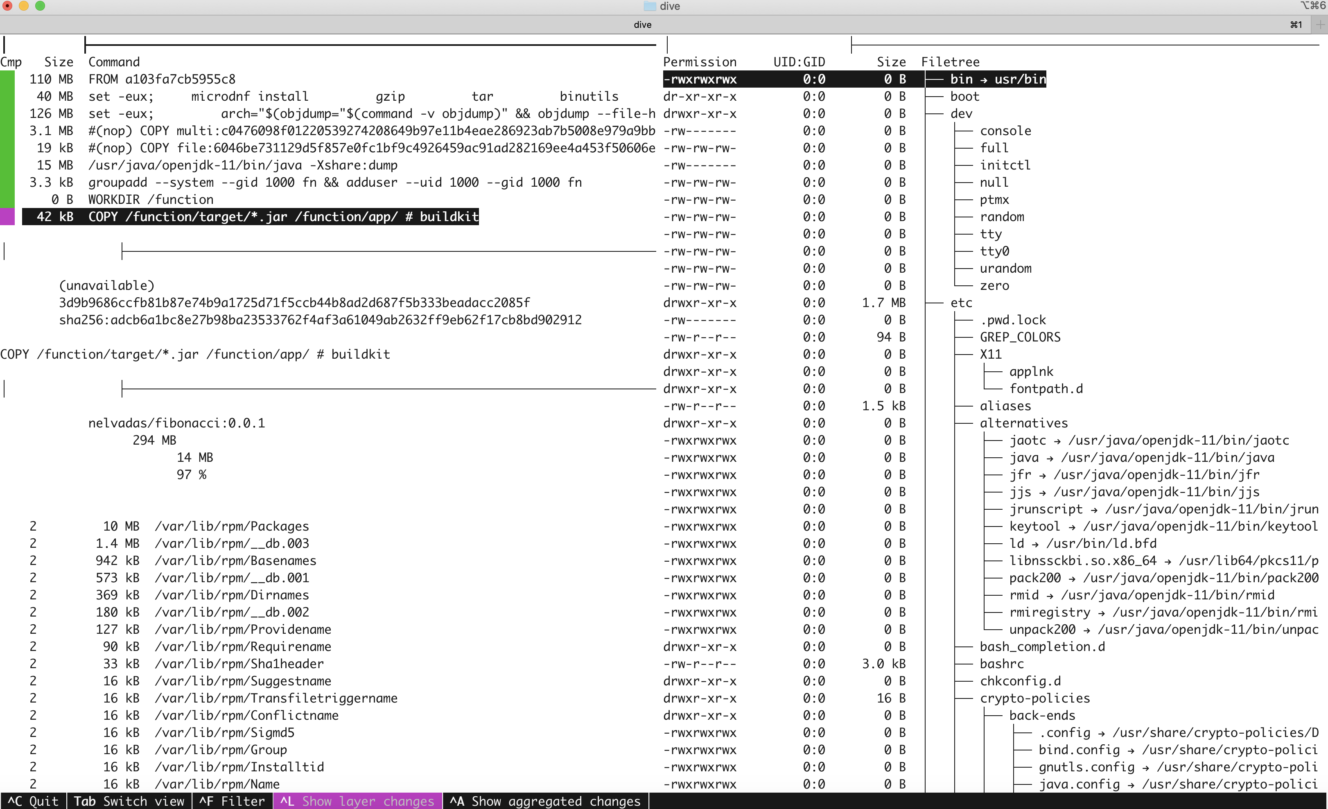Viewport: 1328px width, 809px height.
Task: Click the layer digest sha256 text
Action: point(320,320)
